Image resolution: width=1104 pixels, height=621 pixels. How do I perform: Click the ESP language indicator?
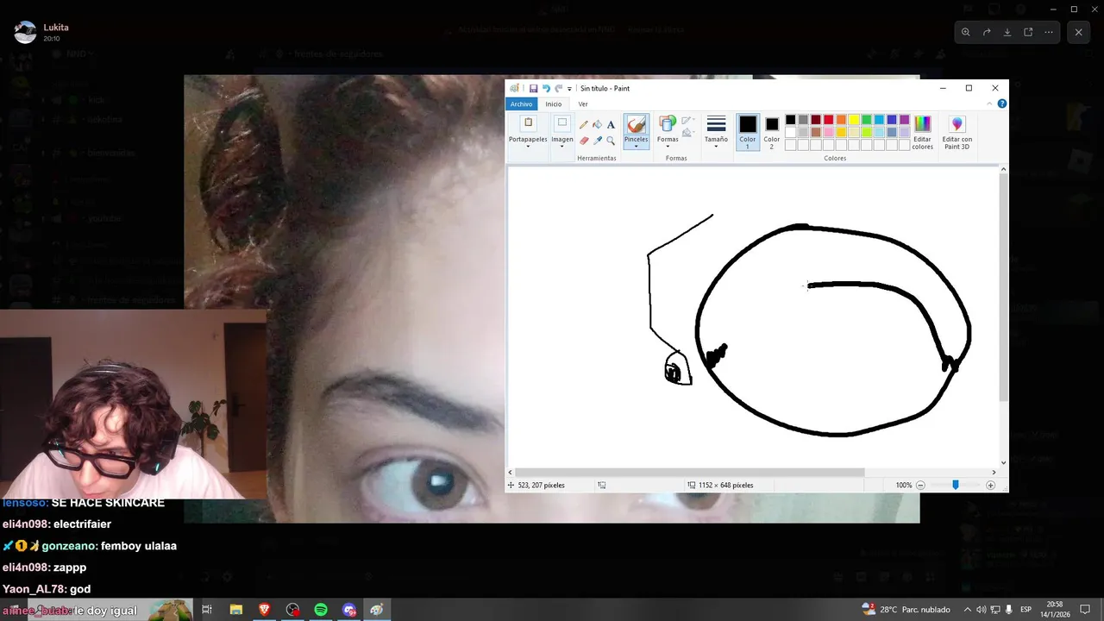1026,610
